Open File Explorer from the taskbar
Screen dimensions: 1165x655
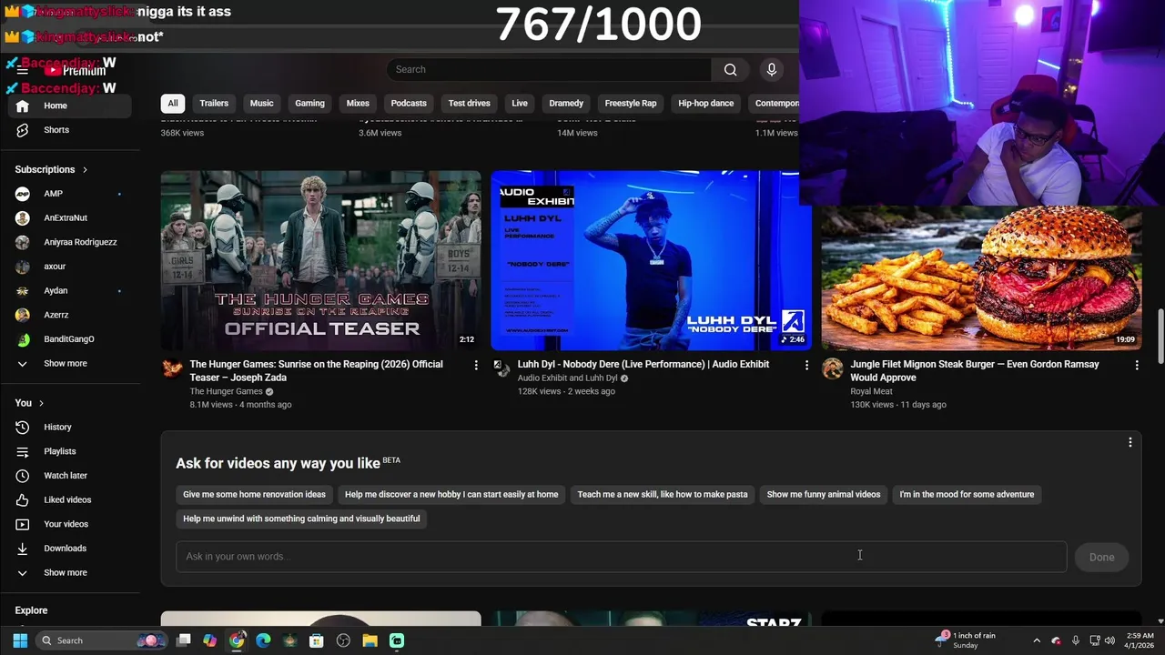[x=370, y=640]
